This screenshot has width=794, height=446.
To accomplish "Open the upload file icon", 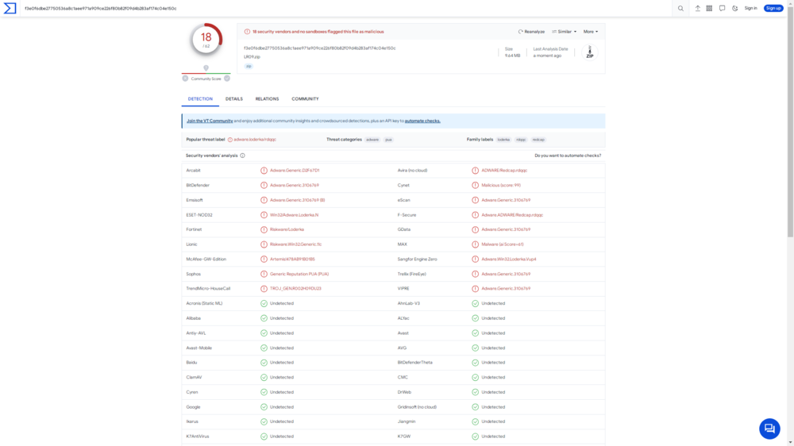I will click(x=698, y=9).
